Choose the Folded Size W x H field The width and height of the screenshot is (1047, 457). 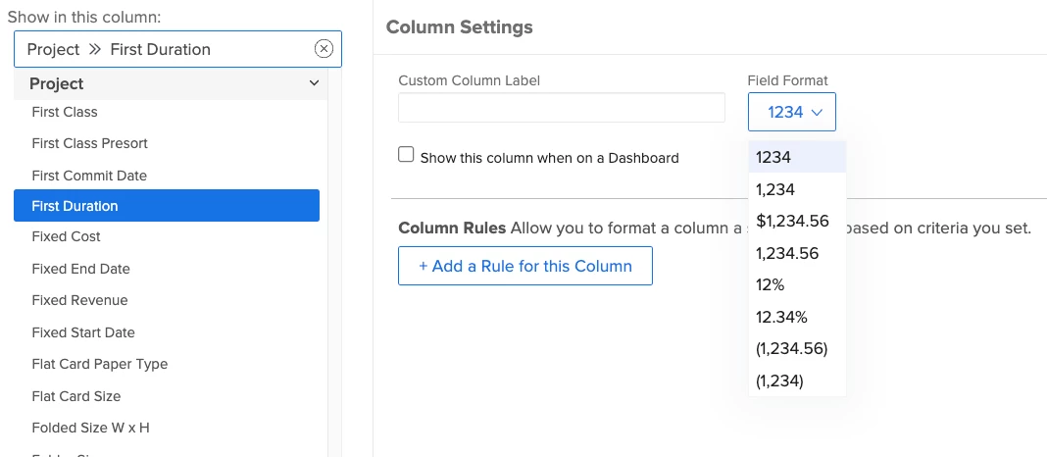90,428
